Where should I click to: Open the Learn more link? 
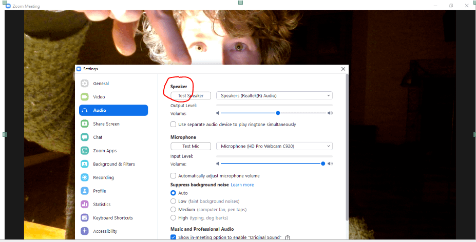pos(242,185)
